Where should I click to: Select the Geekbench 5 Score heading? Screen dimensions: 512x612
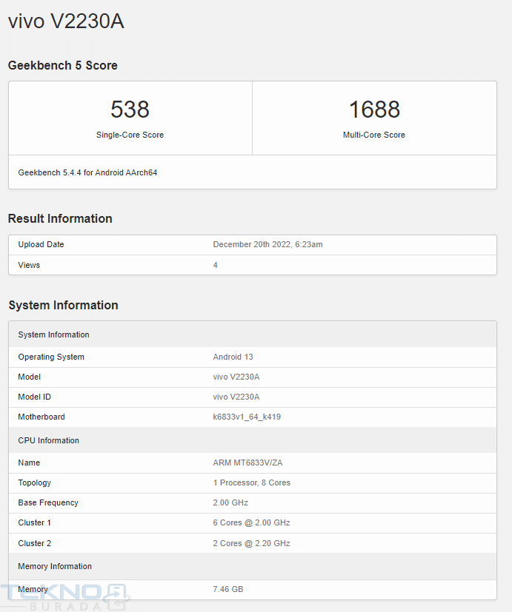[62, 65]
